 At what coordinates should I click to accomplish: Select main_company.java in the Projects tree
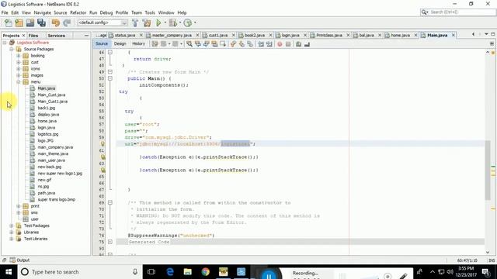click(55, 147)
